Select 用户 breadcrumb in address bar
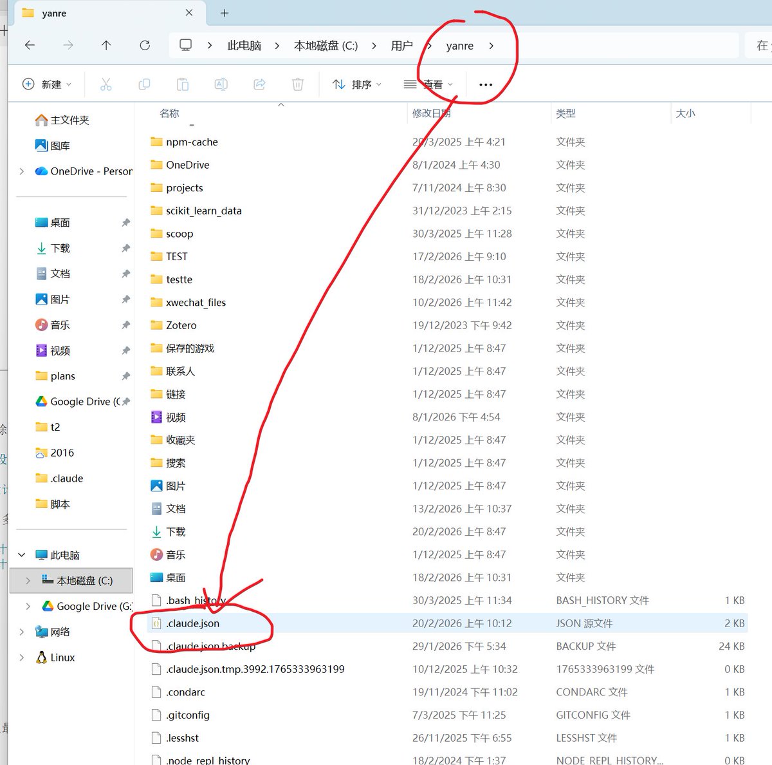The height and width of the screenshot is (765, 772). click(402, 46)
